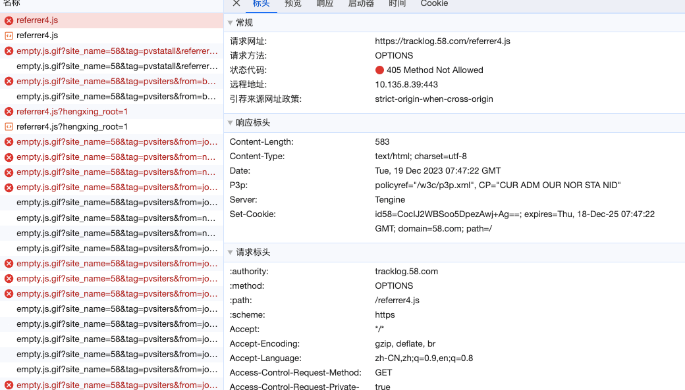Click the request URL https://tracklog.58.com/referrer4.js
685x390 pixels.
(x=443, y=41)
